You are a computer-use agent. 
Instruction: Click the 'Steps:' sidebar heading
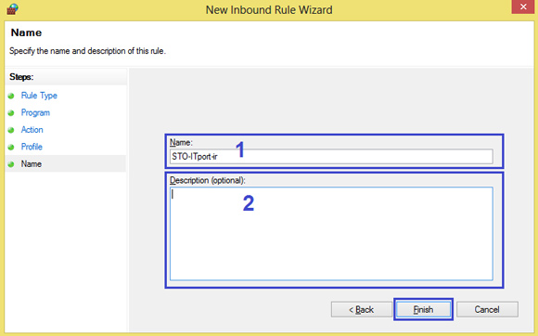(x=21, y=77)
